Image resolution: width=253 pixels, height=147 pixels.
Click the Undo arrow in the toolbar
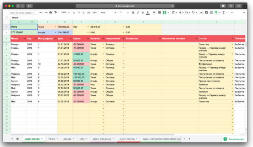coord(41,13)
